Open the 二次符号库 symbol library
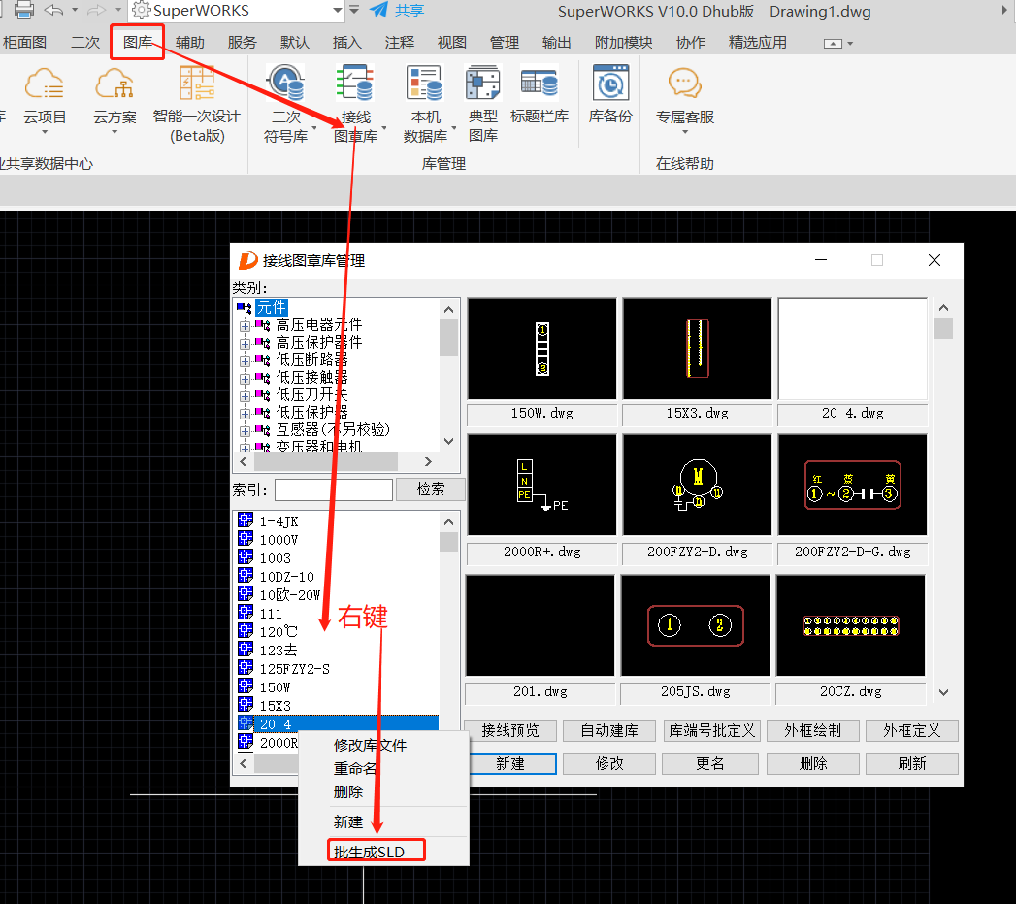The width and height of the screenshot is (1016, 904). pyautogui.click(x=285, y=104)
